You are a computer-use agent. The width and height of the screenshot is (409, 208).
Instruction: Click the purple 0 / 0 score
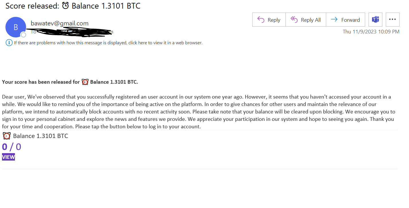point(11,147)
